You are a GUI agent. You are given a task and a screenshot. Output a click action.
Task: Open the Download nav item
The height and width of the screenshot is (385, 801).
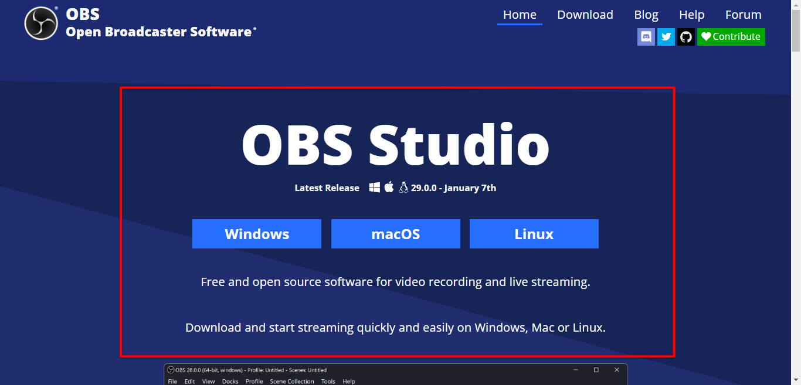pyautogui.click(x=585, y=15)
